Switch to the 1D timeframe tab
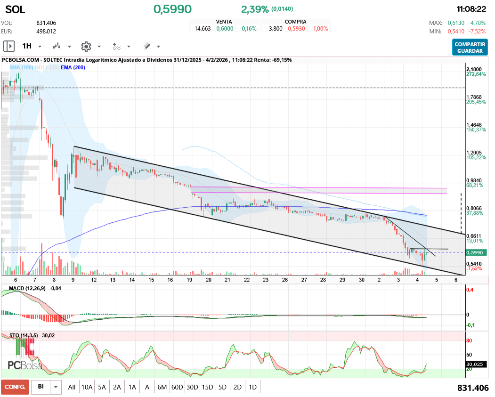 (x=252, y=387)
